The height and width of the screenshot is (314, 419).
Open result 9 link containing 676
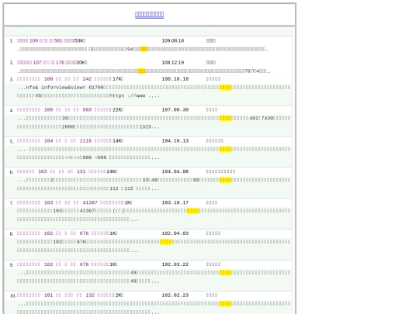click(63, 264)
